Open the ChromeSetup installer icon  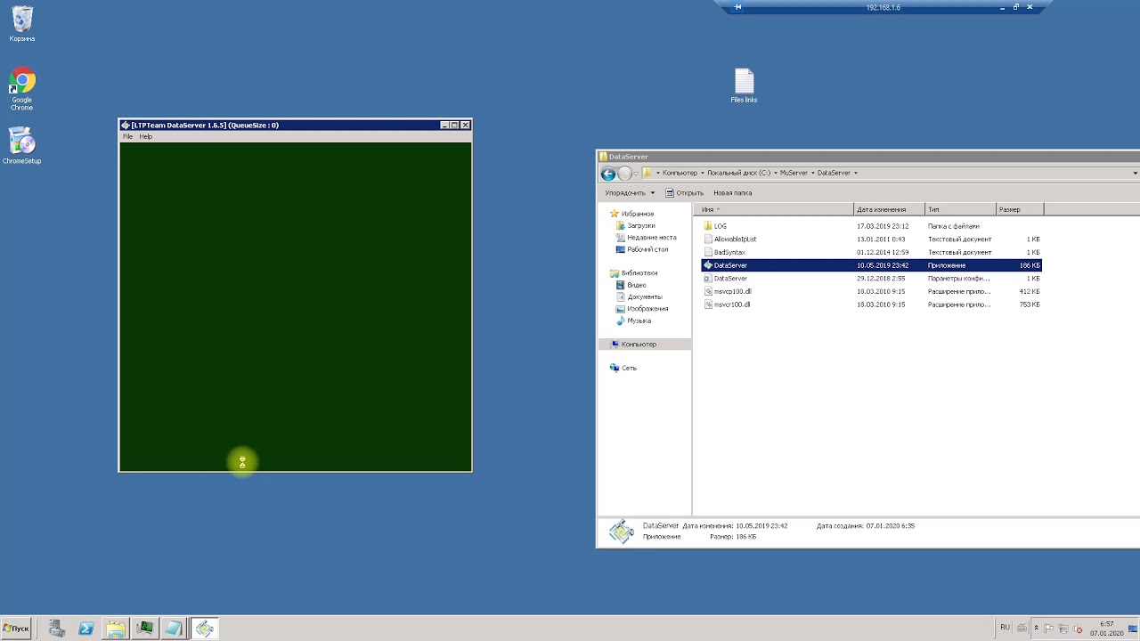tap(22, 146)
